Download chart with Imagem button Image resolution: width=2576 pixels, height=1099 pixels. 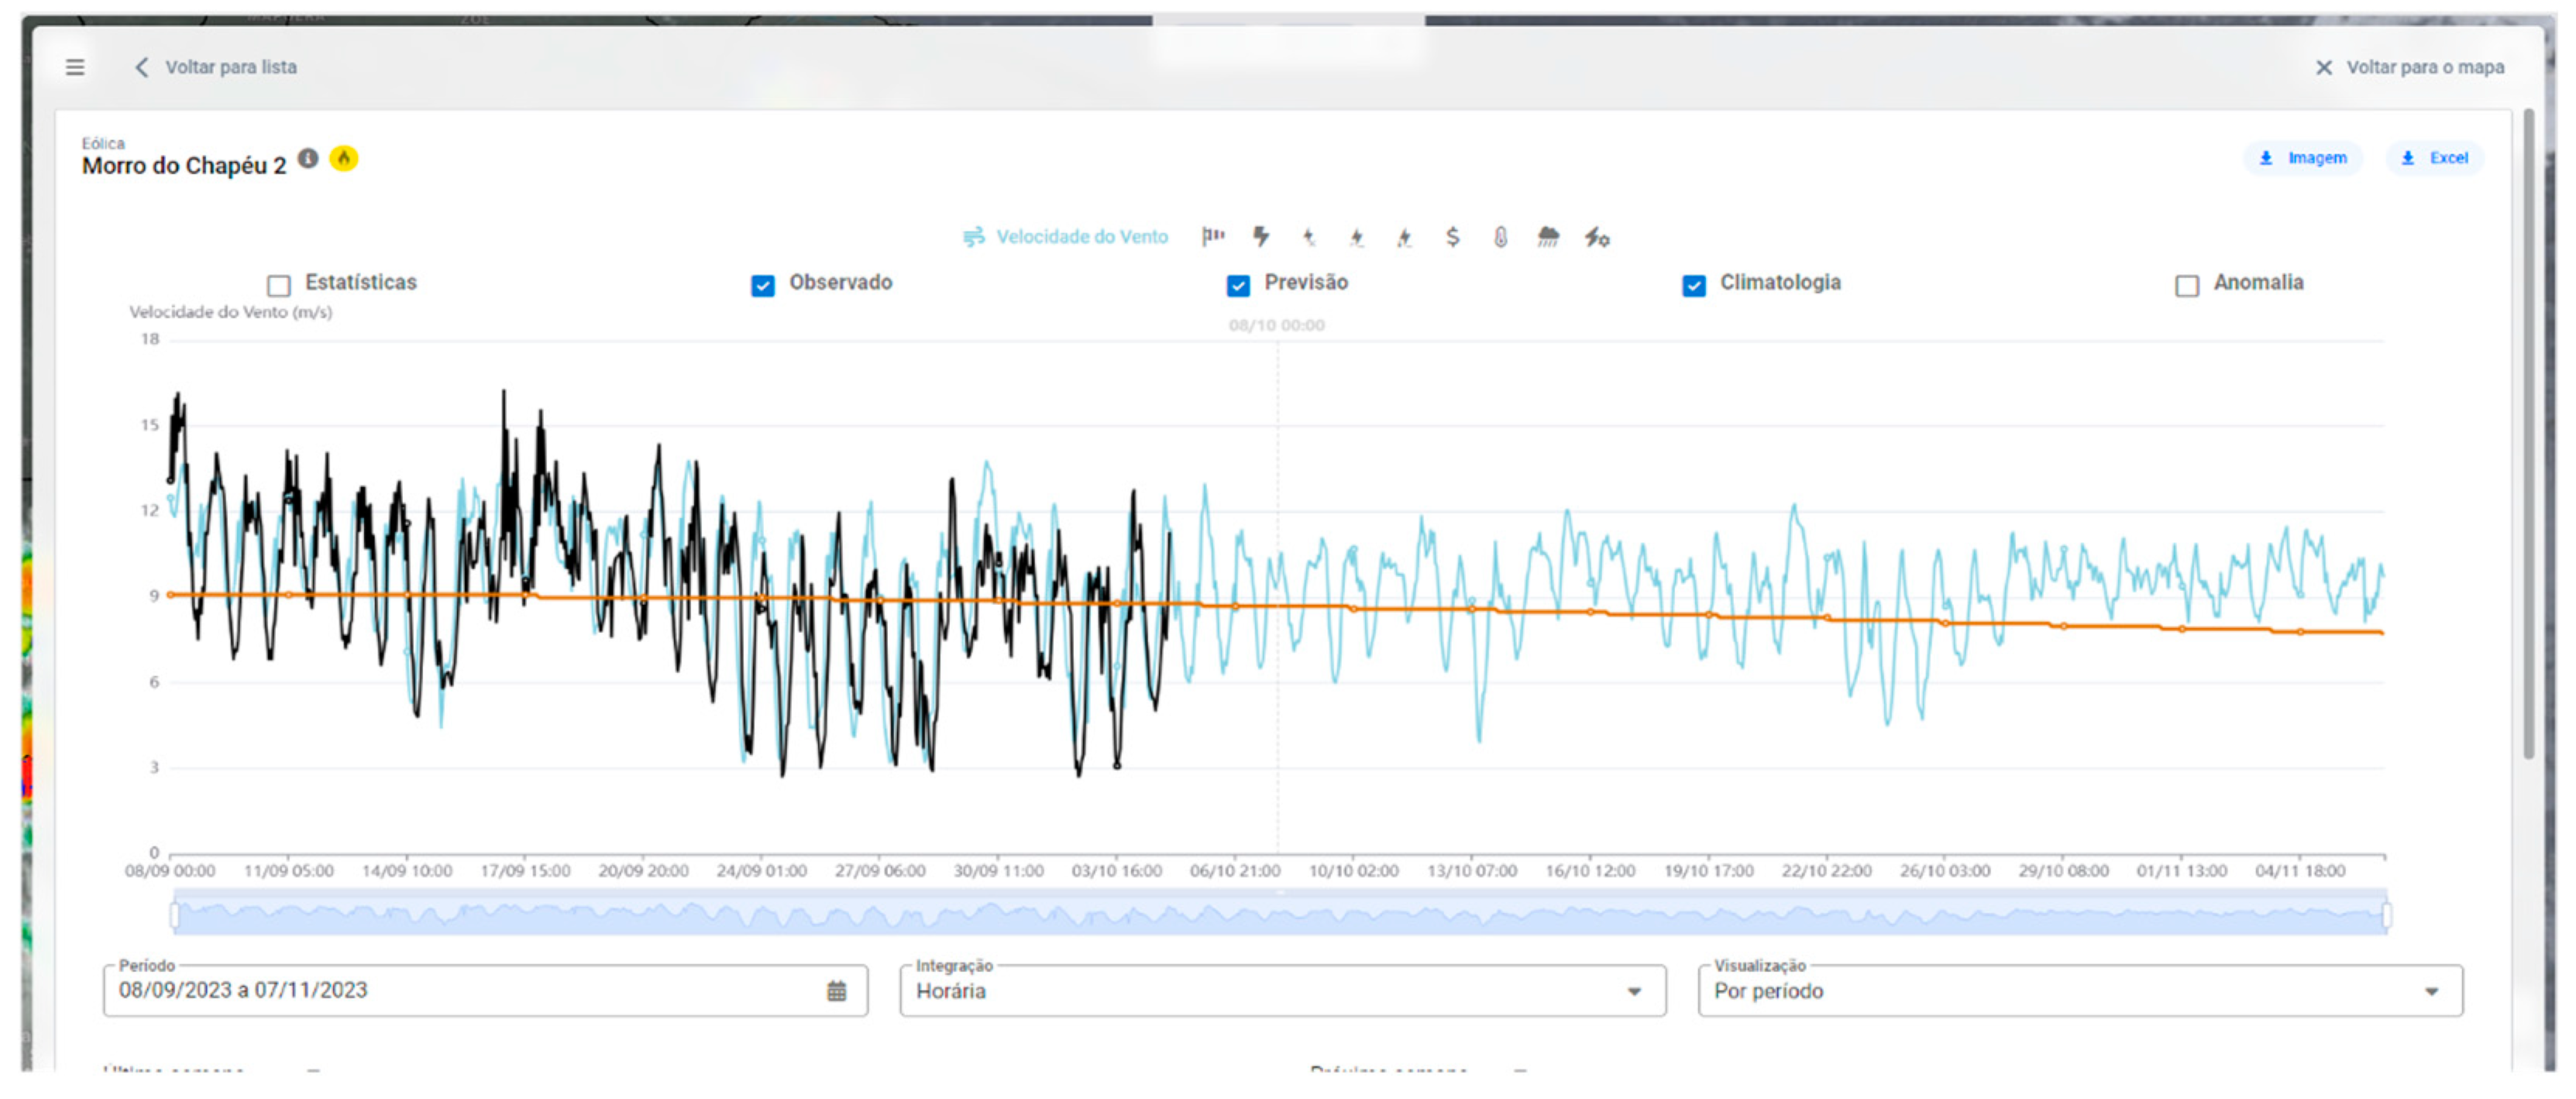click(x=2302, y=158)
